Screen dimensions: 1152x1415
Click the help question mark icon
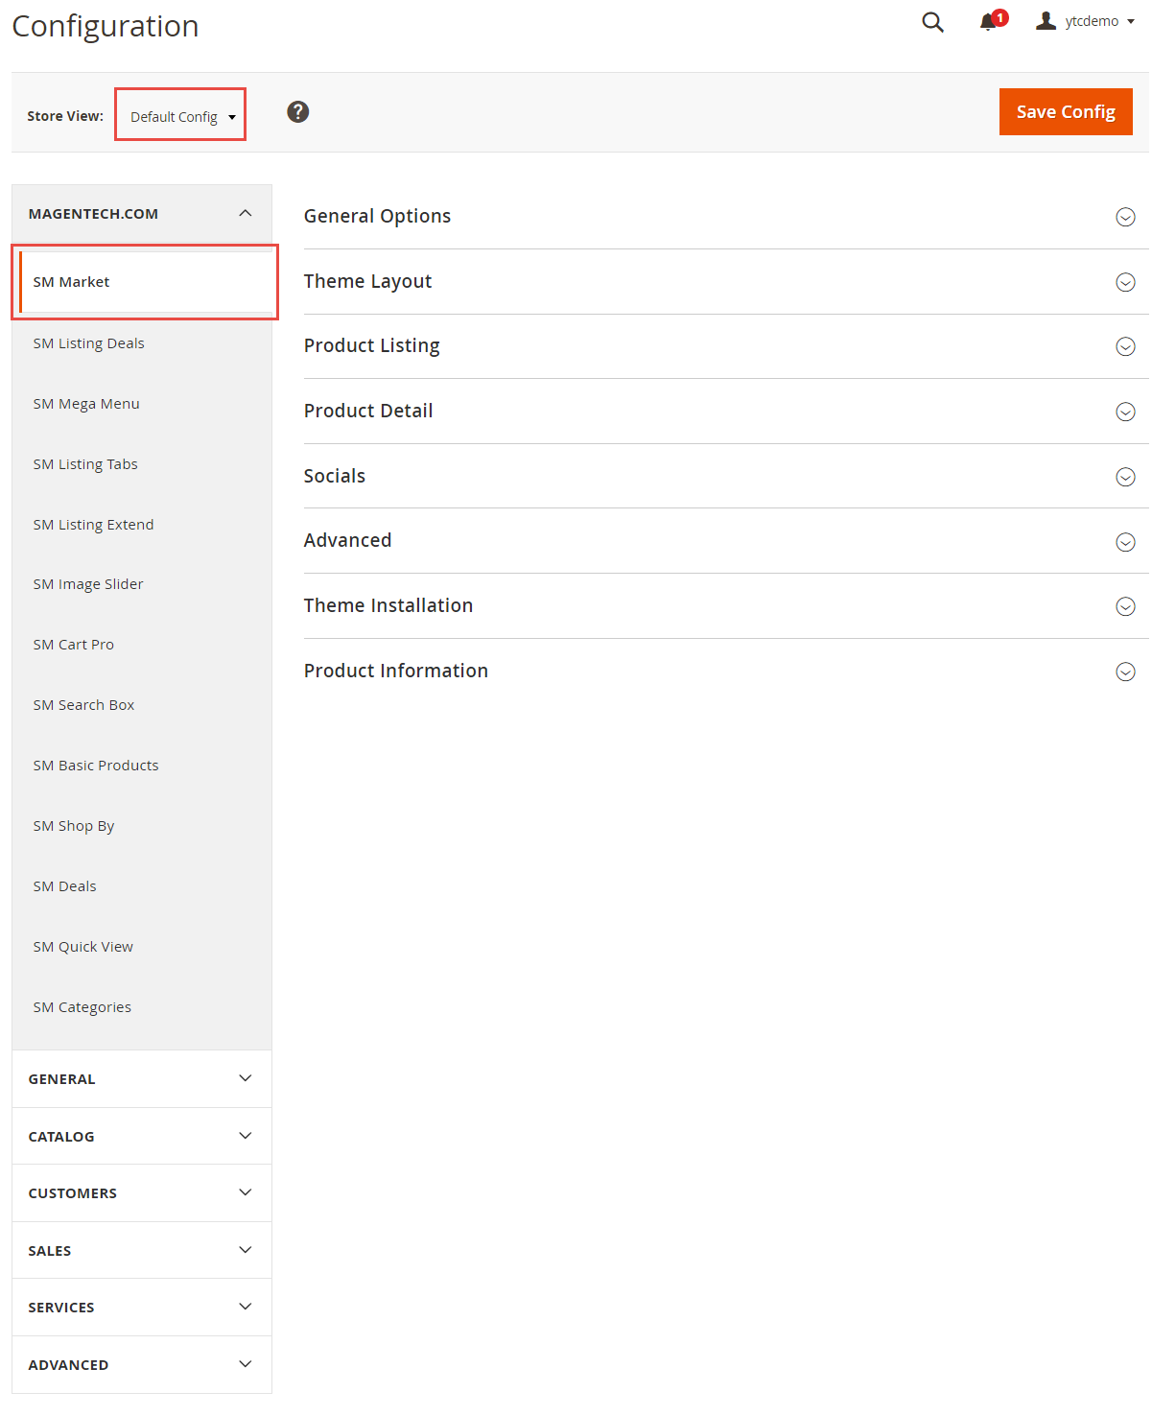[x=298, y=112]
